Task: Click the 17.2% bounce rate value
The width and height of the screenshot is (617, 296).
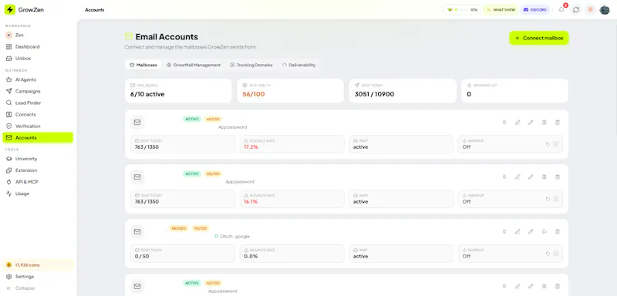Action: click(x=251, y=147)
